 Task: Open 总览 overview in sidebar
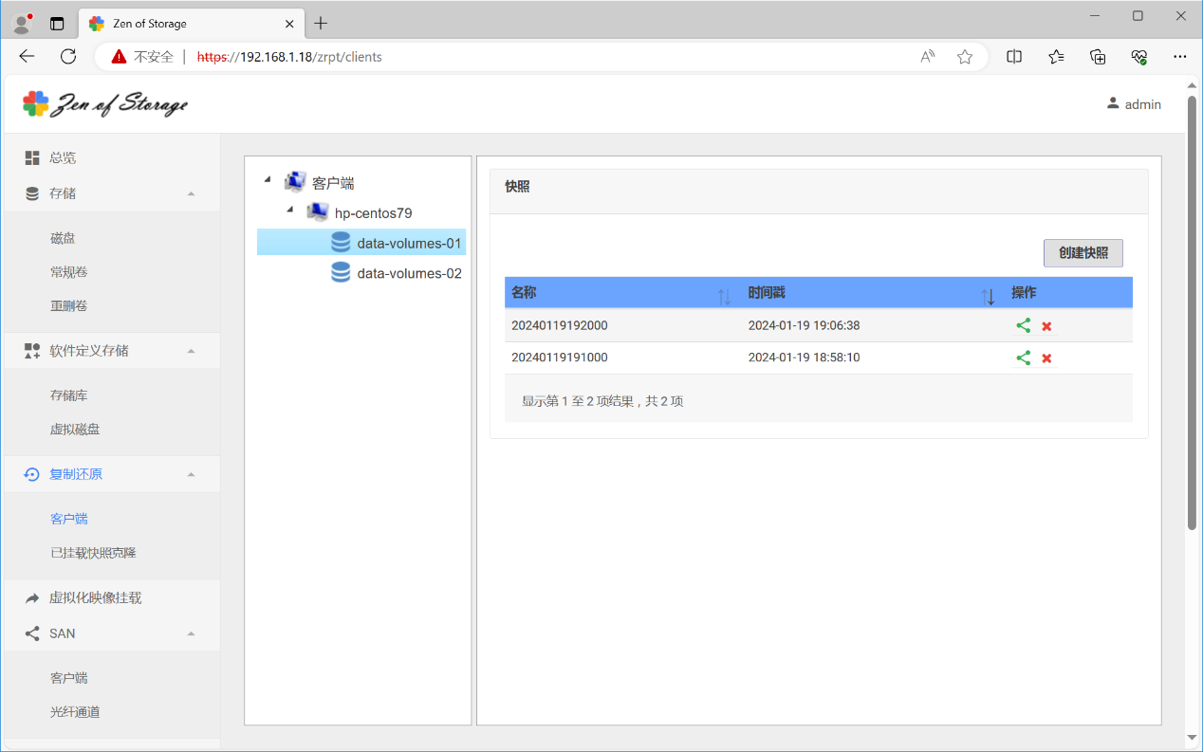(x=63, y=157)
